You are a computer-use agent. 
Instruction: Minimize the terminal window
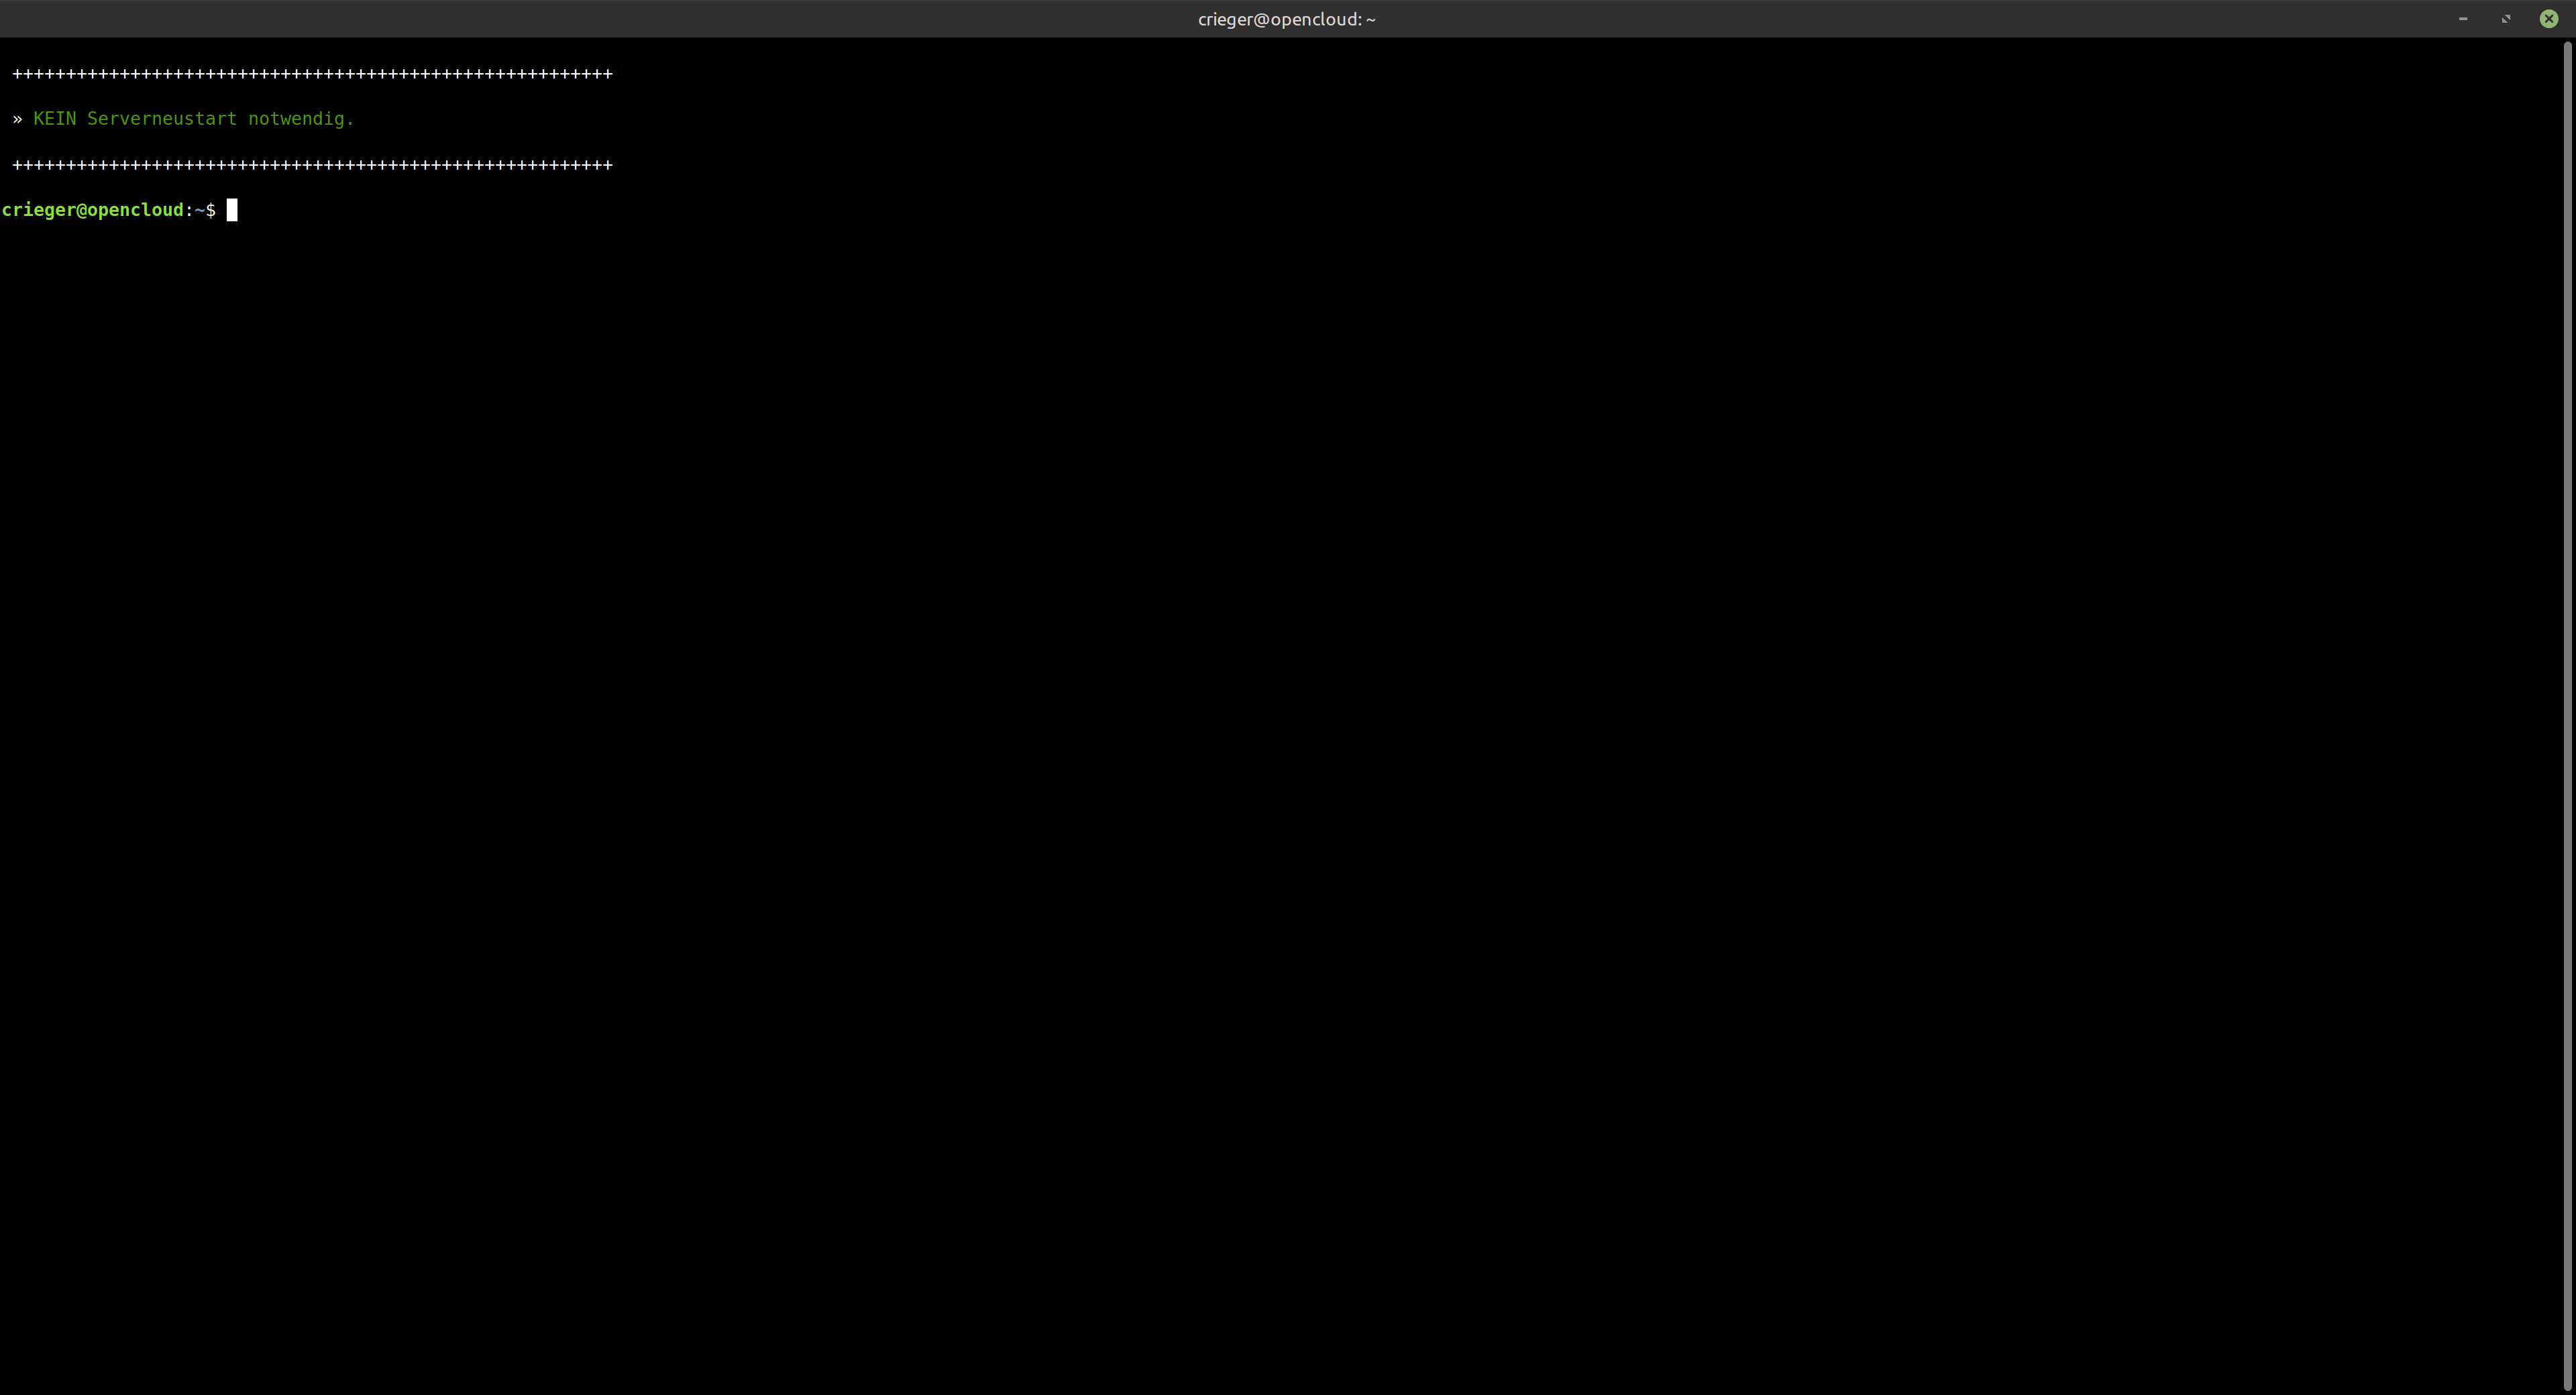tap(2463, 19)
